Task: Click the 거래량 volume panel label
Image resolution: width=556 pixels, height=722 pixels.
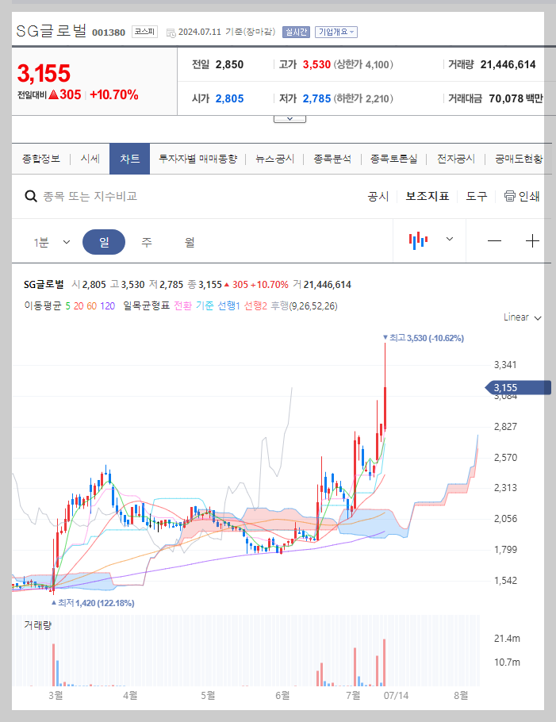Action: 38,625
